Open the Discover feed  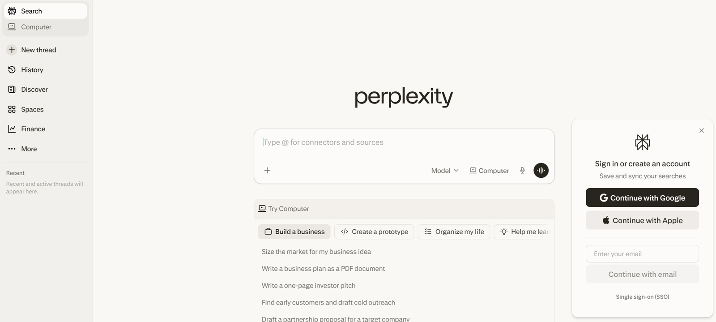click(x=34, y=89)
